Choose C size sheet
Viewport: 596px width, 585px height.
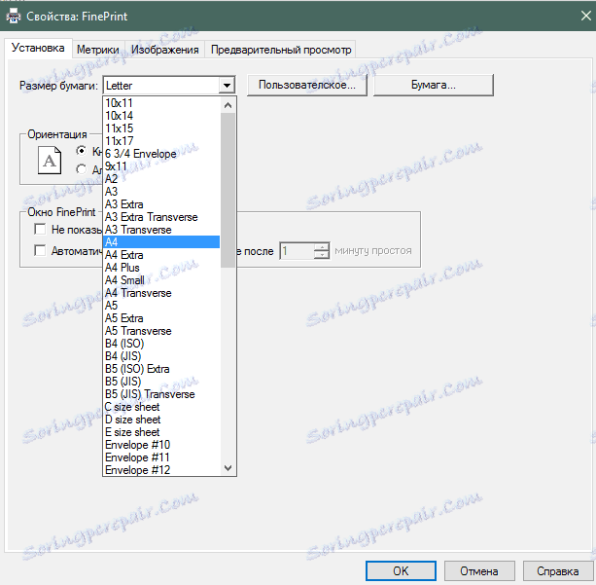click(161, 407)
